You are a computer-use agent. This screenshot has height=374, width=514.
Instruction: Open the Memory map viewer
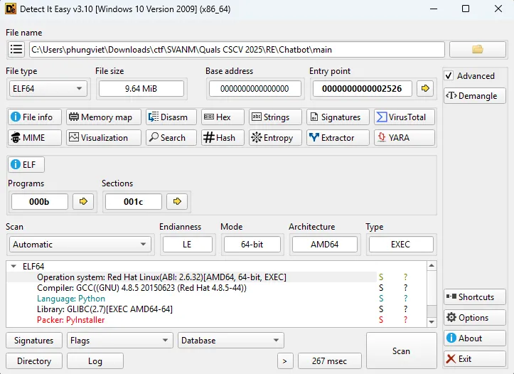click(x=103, y=117)
